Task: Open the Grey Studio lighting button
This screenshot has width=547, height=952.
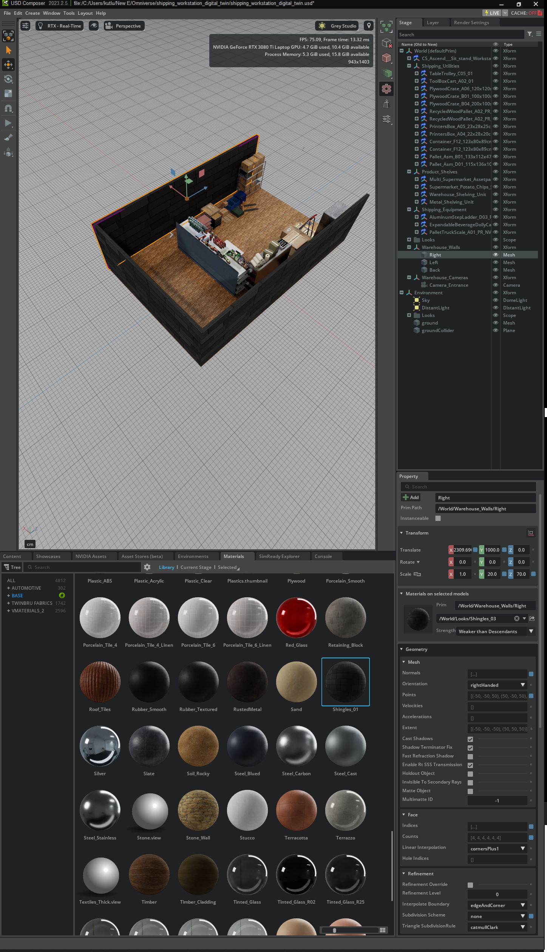Action: coord(337,26)
